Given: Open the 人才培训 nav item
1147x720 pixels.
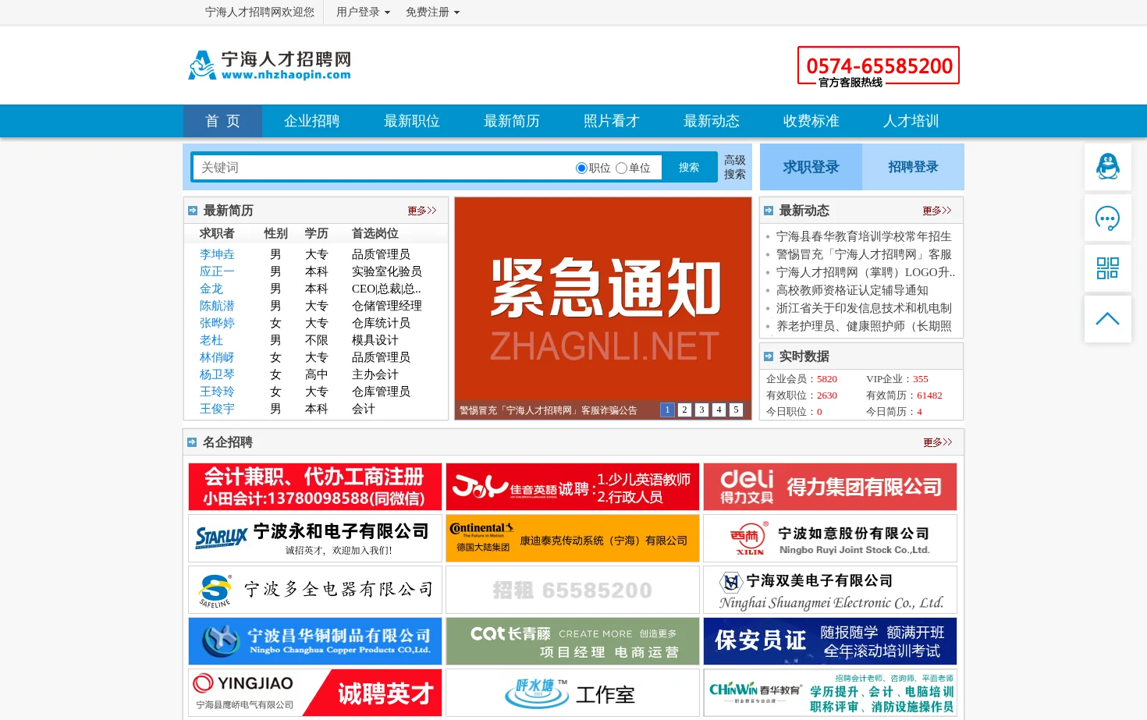Looking at the screenshot, I should coord(911,121).
